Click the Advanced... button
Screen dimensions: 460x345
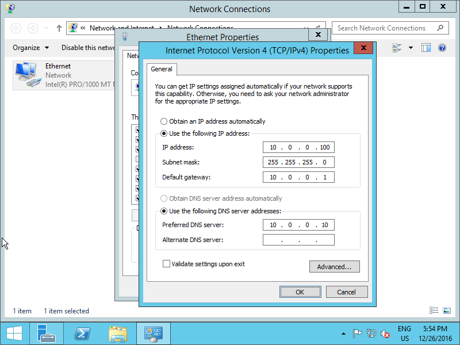pyautogui.click(x=334, y=267)
